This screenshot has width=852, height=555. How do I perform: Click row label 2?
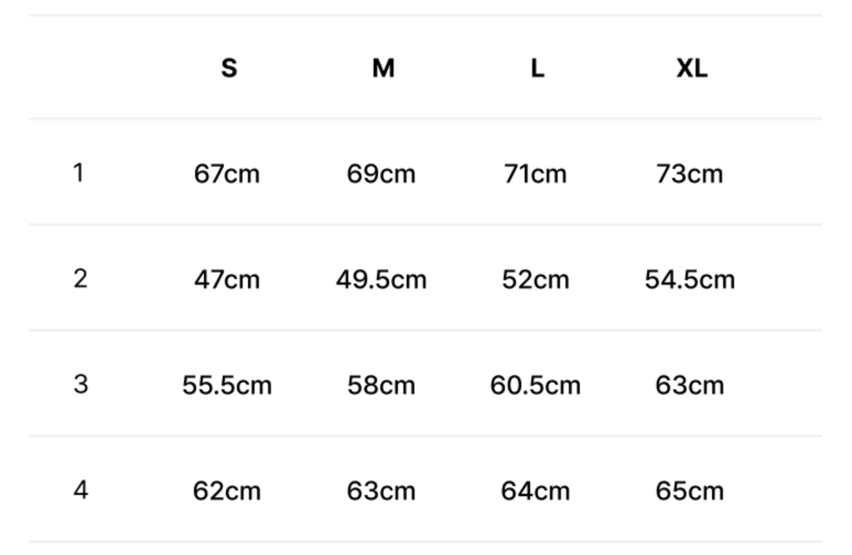(80, 279)
